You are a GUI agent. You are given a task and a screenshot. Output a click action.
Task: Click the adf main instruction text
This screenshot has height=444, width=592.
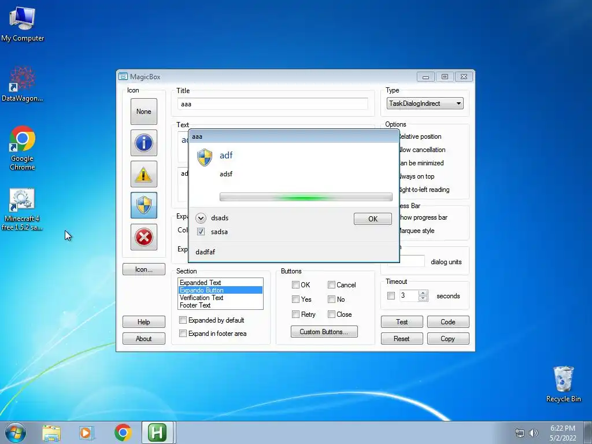[226, 155]
